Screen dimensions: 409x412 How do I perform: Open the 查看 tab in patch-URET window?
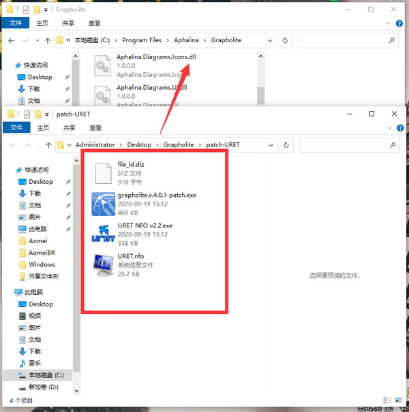pyautogui.click(x=95, y=128)
